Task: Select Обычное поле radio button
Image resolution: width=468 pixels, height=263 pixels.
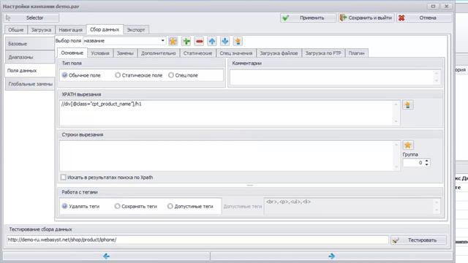Action: click(x=64, y=75)
